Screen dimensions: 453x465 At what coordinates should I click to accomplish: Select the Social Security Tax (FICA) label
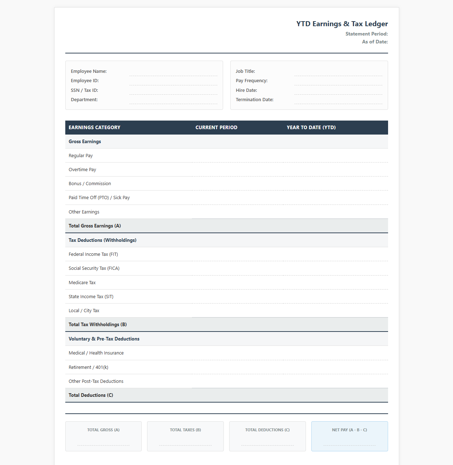coord(94,268)
